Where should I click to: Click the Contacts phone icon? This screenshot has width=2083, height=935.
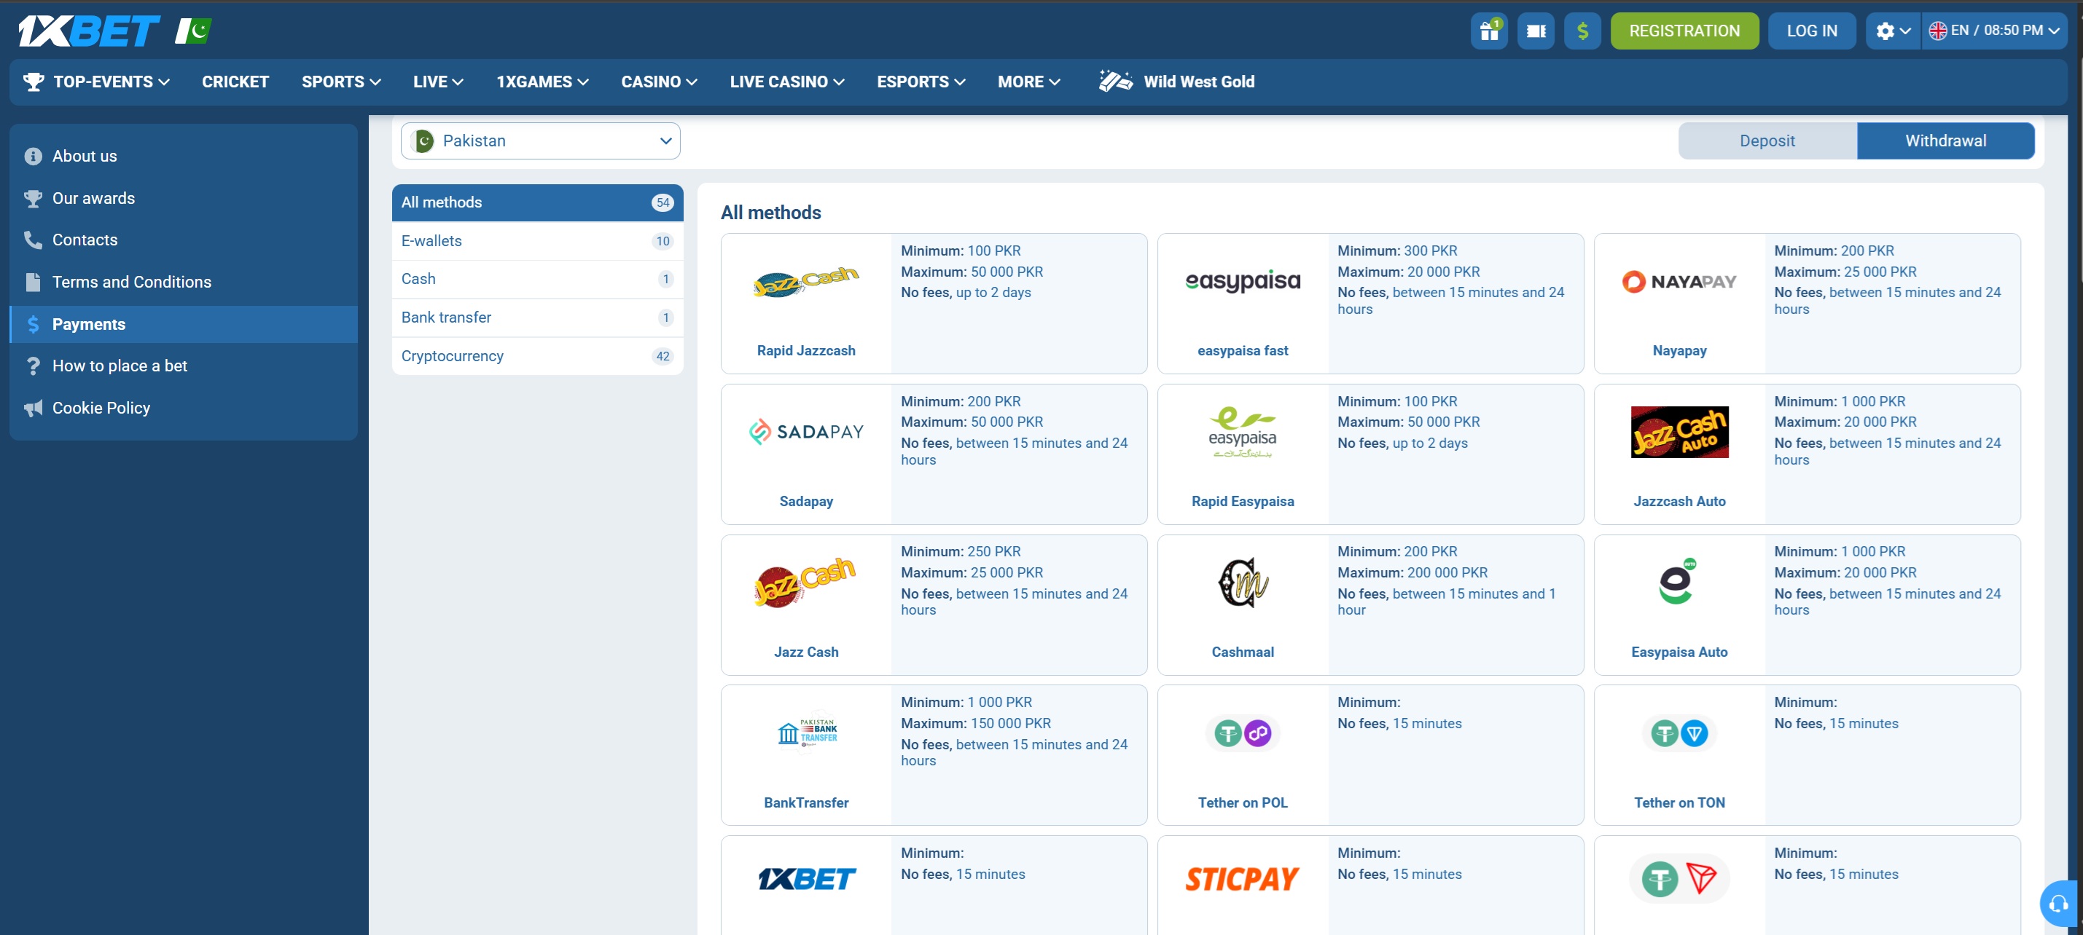[x=33, y=240]
